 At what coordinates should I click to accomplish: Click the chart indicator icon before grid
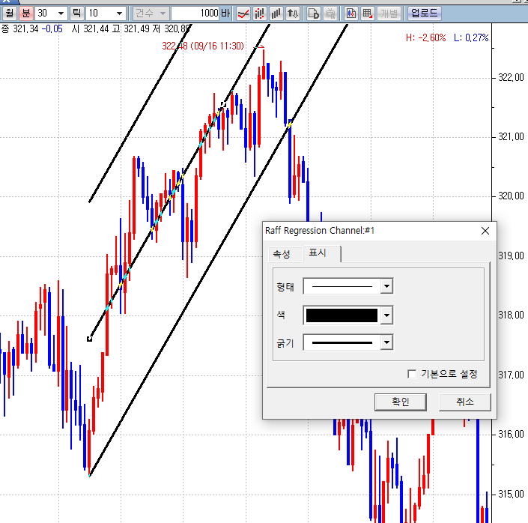pyautogui.click(x=351, y=13)
